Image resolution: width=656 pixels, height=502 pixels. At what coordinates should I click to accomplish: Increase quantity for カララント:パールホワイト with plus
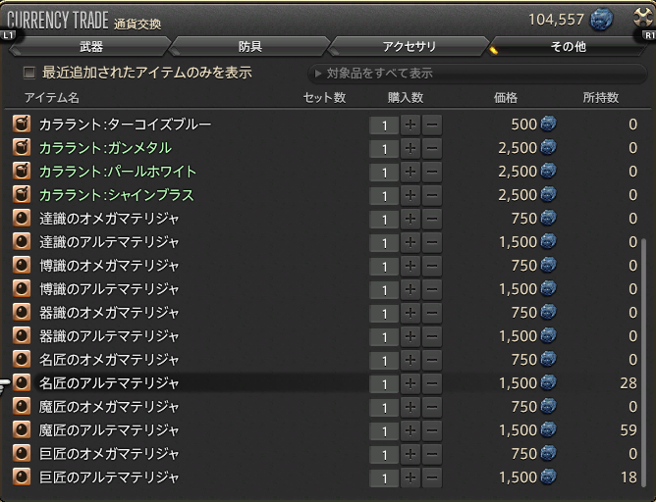click(410, 172)
